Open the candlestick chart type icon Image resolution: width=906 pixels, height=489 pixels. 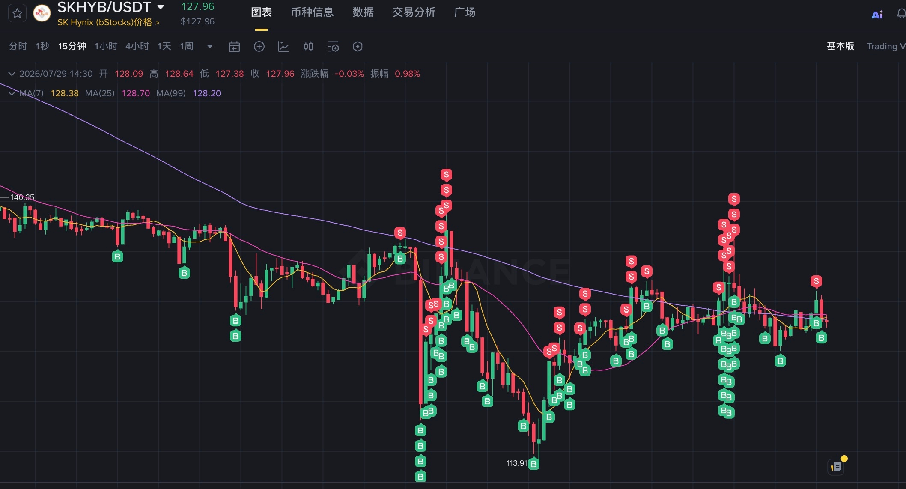[308, 47]
